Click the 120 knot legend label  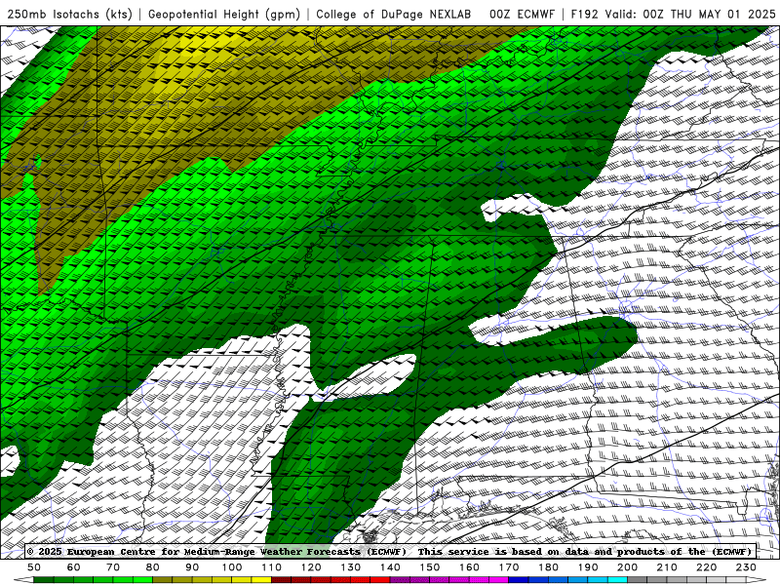[x=311, y=567]
